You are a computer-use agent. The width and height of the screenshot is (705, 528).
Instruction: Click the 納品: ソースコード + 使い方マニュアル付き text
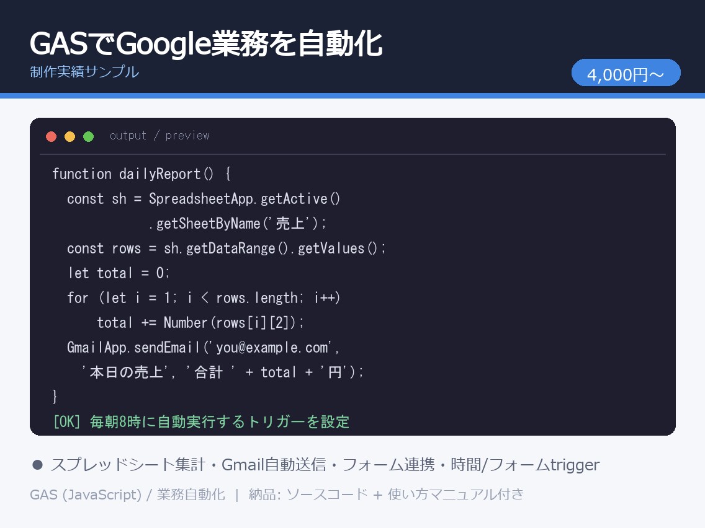pos(386,495)
